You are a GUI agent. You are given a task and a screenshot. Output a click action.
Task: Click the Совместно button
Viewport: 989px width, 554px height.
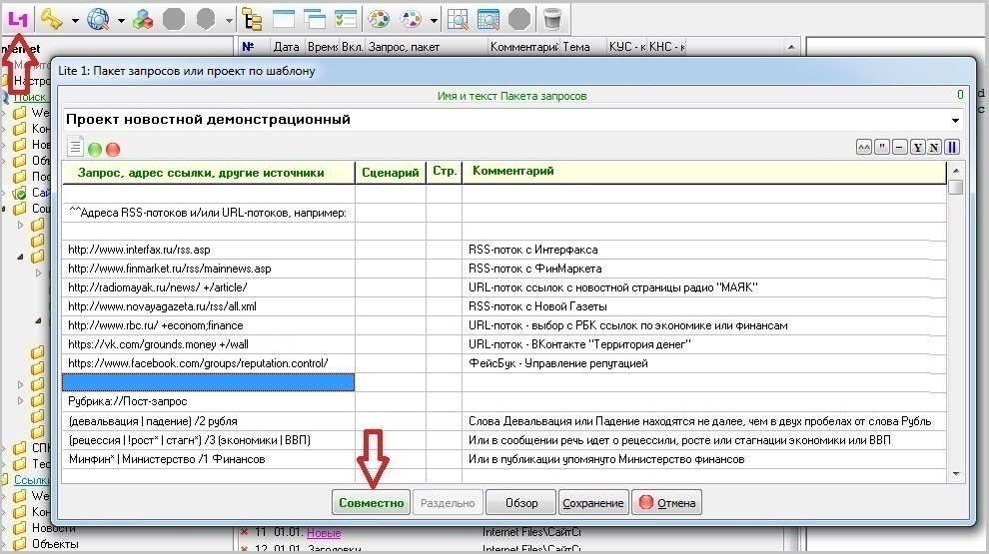[372, 502]
